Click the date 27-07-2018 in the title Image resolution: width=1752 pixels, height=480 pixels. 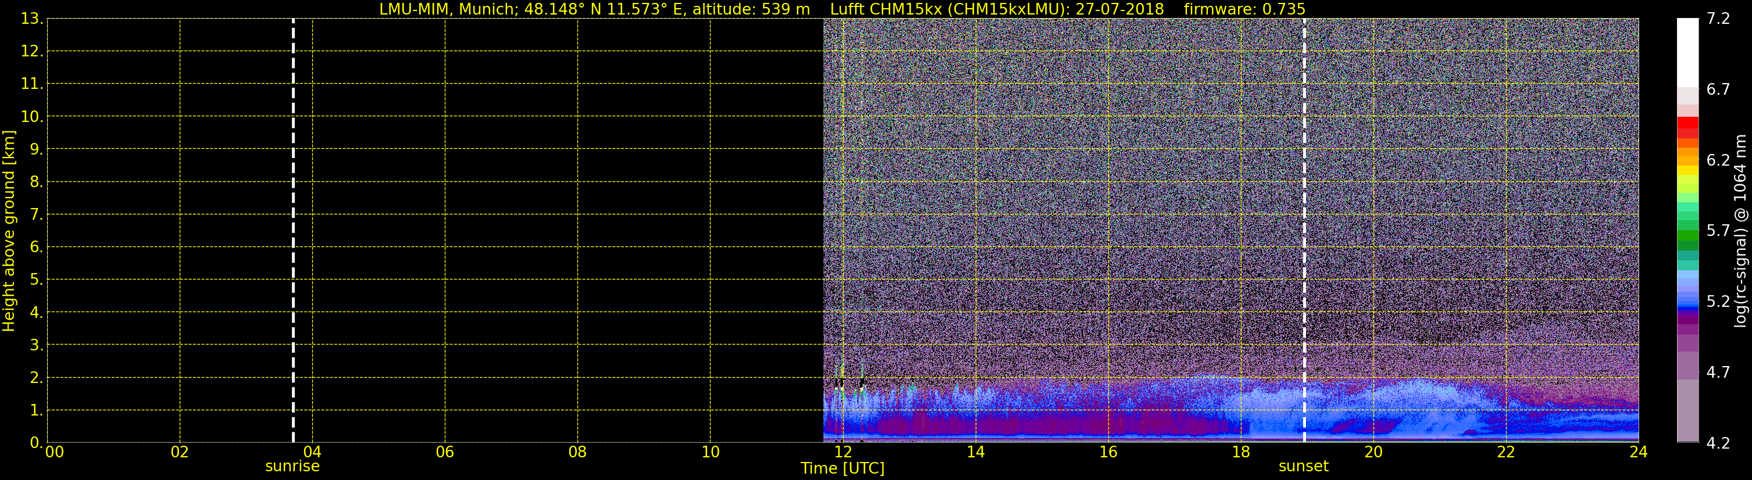coord(1119,9)
